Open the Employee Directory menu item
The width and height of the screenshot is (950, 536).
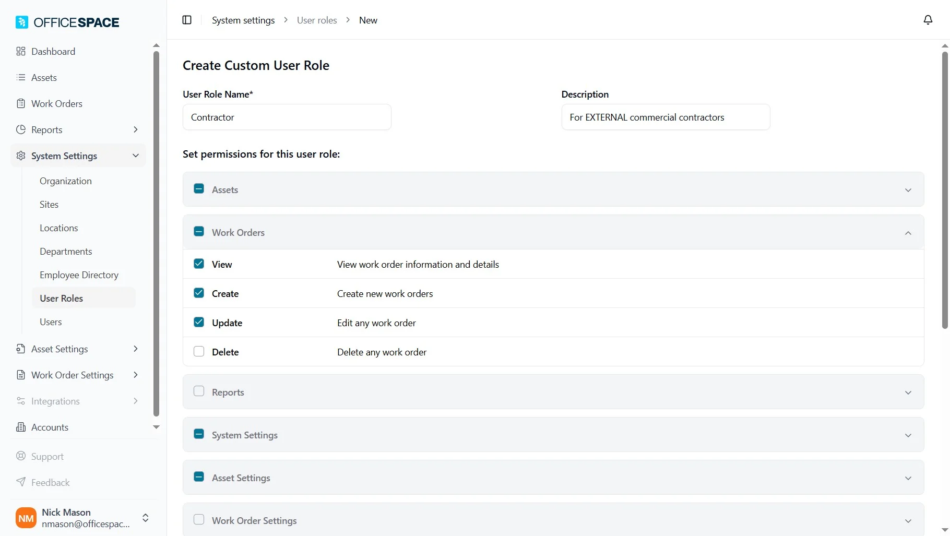pyautogui.click(x=79, y=275)
